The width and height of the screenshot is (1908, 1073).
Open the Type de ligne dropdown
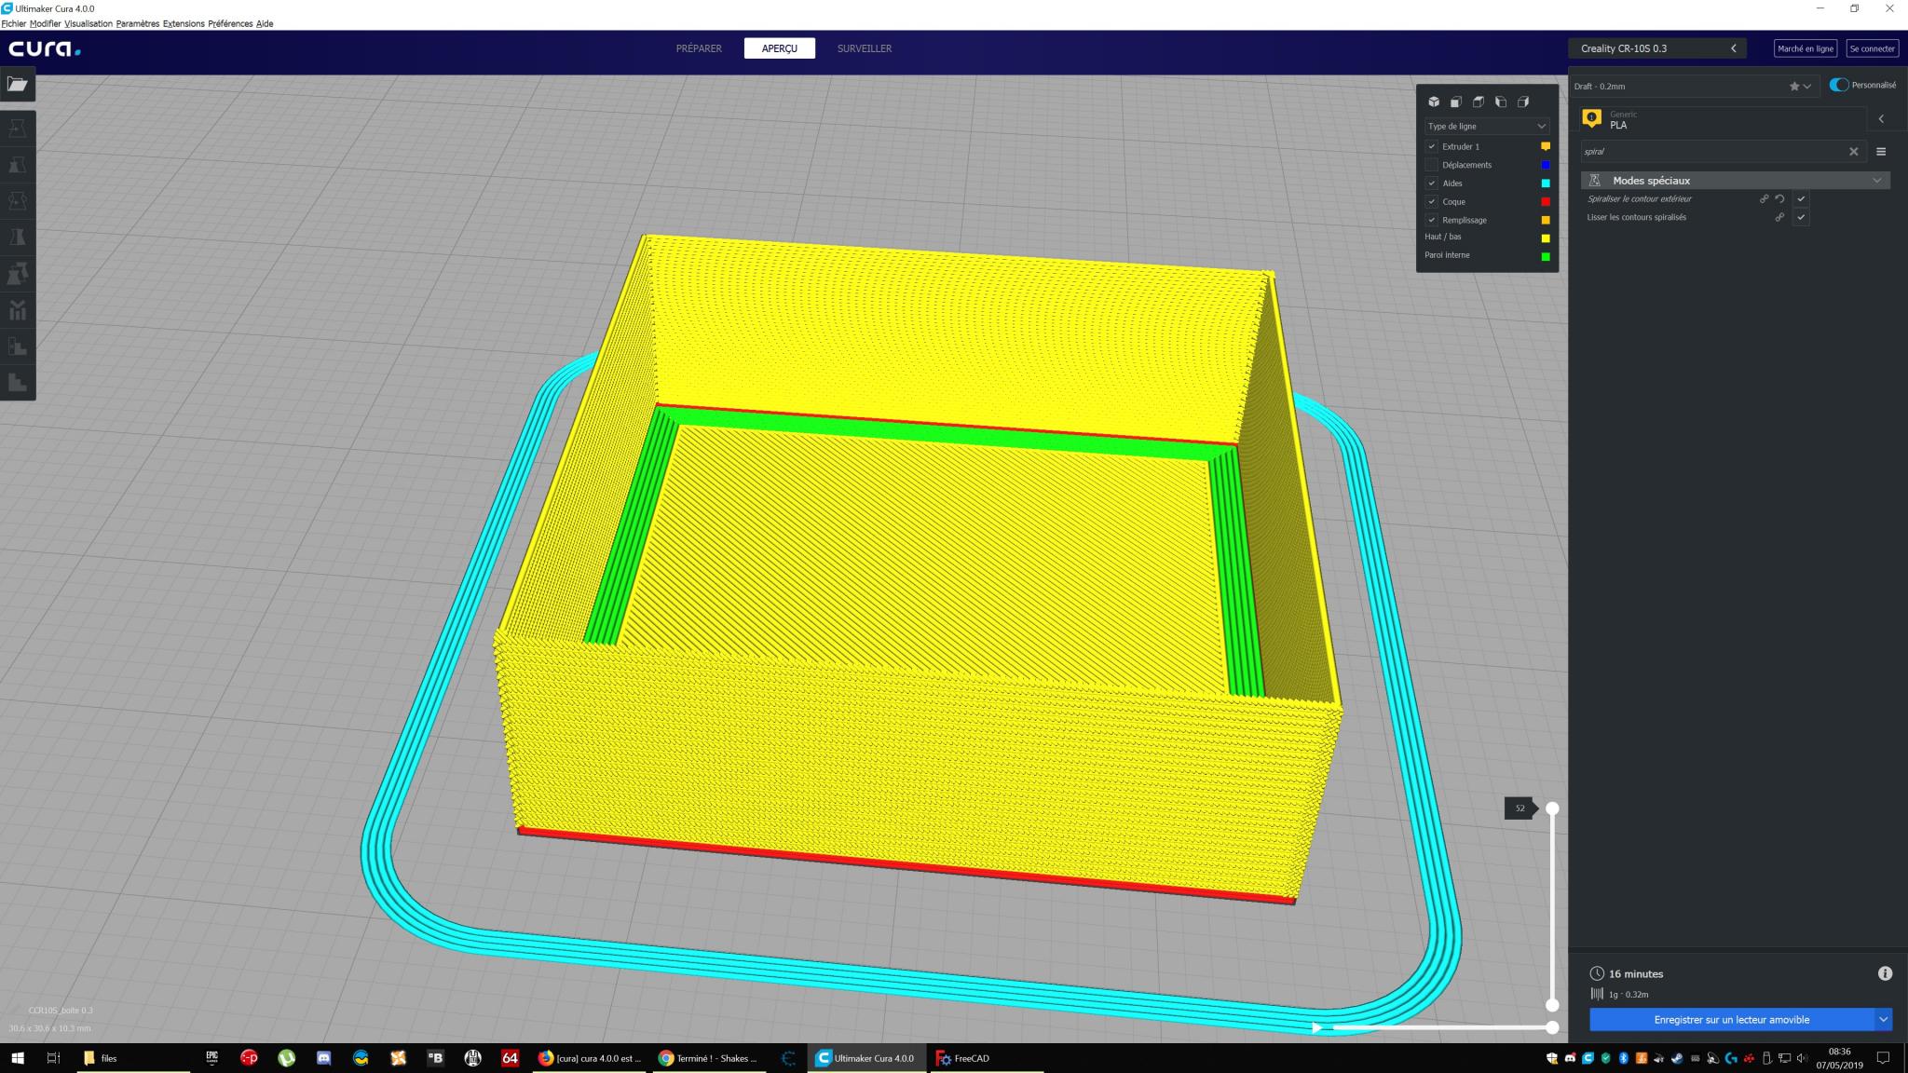tap(1486, 126)
